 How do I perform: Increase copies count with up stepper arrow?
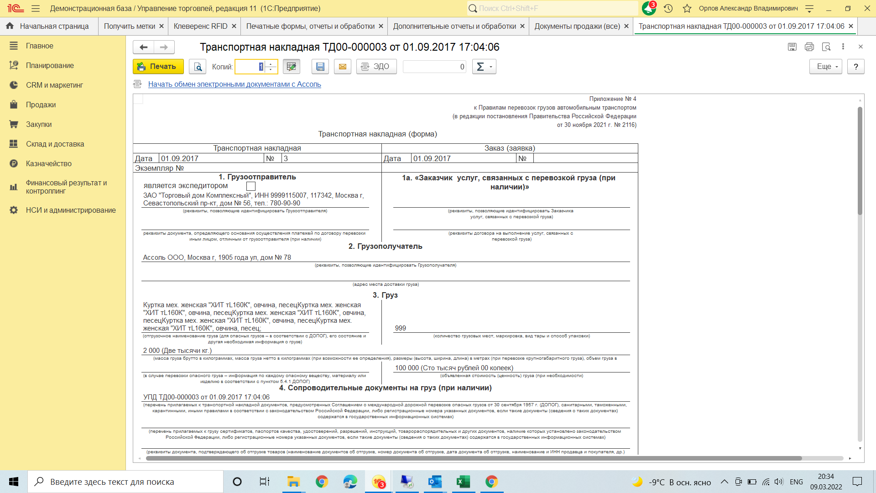[x=271, y=63]
